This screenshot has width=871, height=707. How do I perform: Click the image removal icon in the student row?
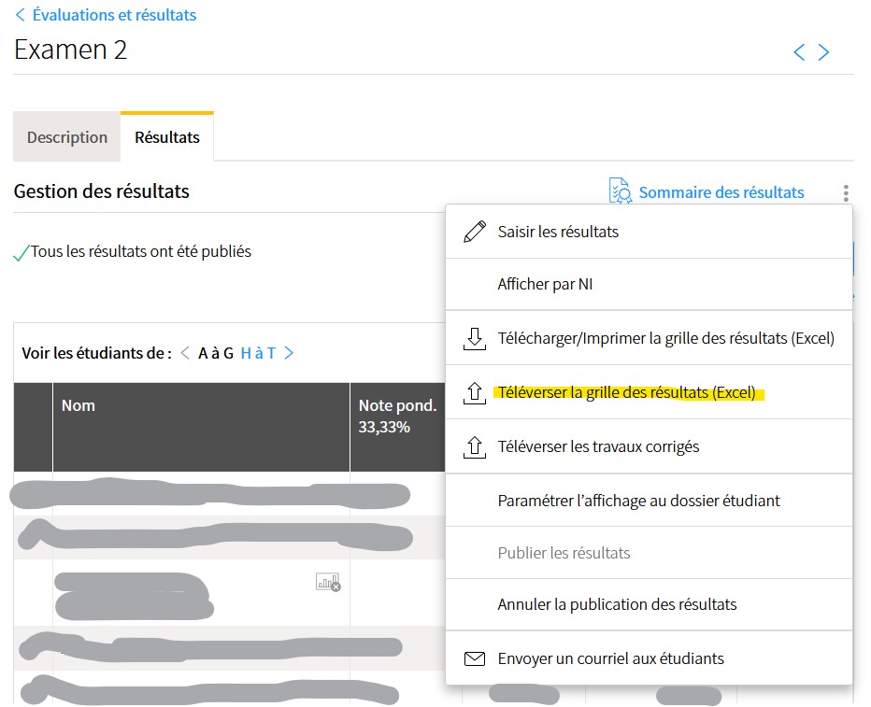[328, 582]
